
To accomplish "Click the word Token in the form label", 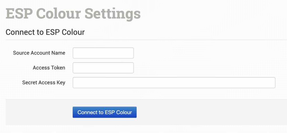I will point(58,68).
